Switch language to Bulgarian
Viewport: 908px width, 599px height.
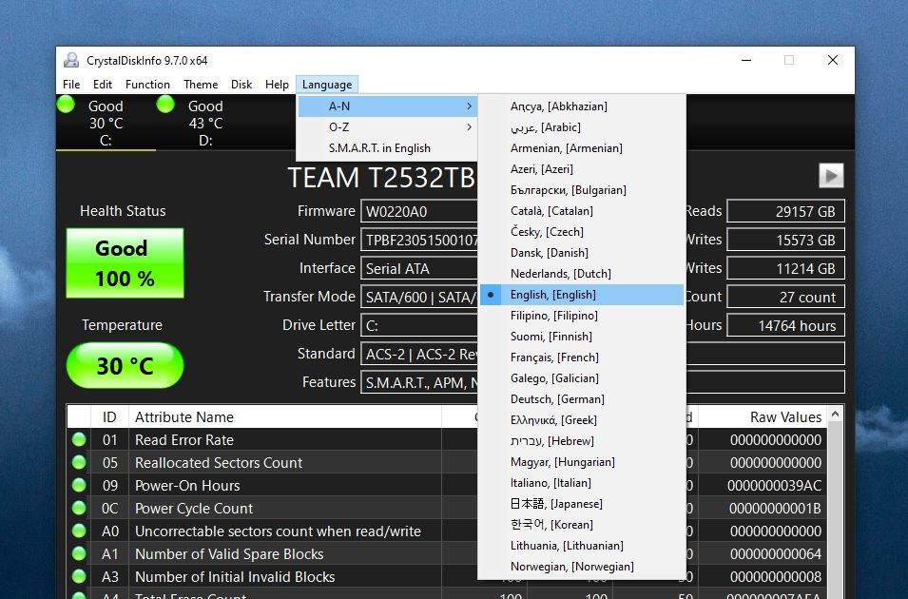point(582,189)
